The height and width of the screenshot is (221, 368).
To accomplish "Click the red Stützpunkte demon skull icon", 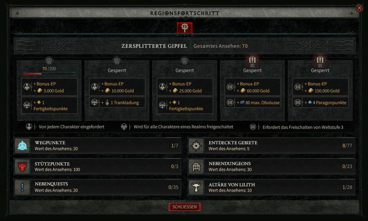I will pos(22,167).
